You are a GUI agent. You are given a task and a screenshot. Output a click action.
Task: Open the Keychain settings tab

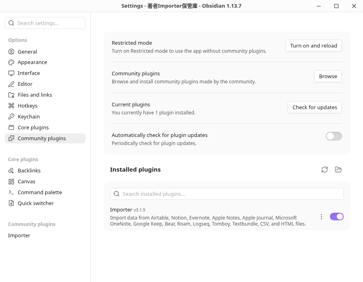[x=45, y=117]
